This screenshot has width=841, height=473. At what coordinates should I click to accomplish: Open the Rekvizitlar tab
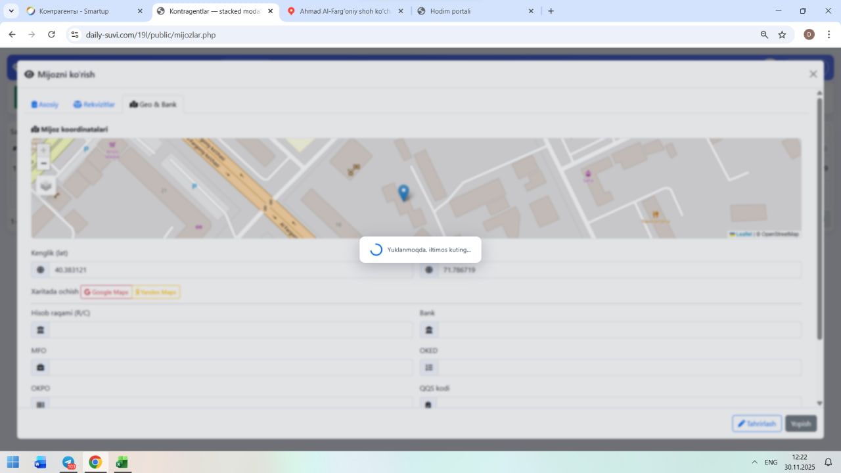coord(94,104)
